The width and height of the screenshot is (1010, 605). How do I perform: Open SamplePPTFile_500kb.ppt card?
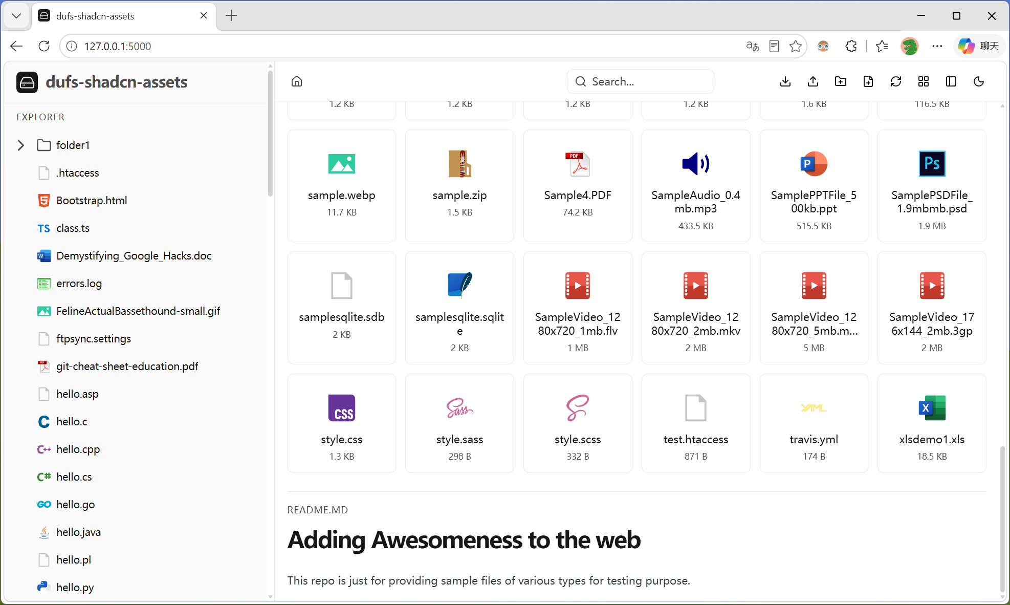[814, 186]
